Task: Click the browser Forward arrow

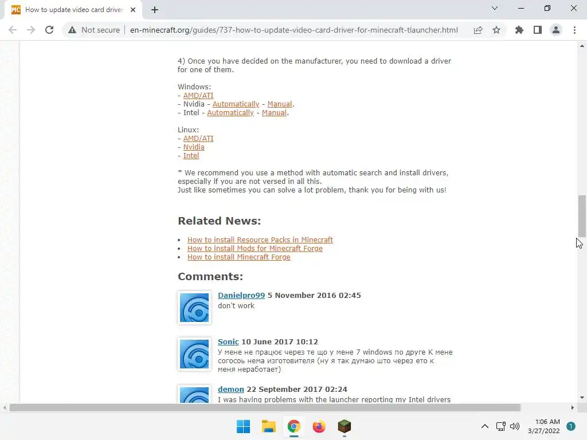Action: click(31, 30)
